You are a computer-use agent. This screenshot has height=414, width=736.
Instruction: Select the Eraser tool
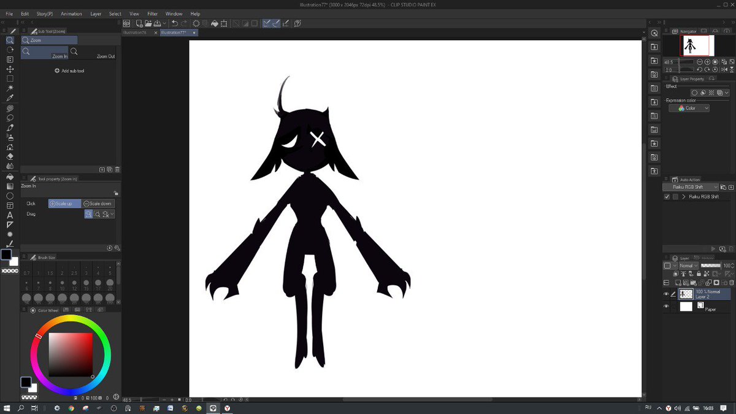[x=10, y=156]
